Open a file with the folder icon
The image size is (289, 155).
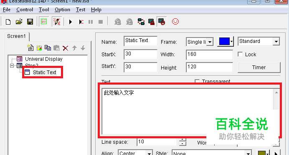(19, 22)
